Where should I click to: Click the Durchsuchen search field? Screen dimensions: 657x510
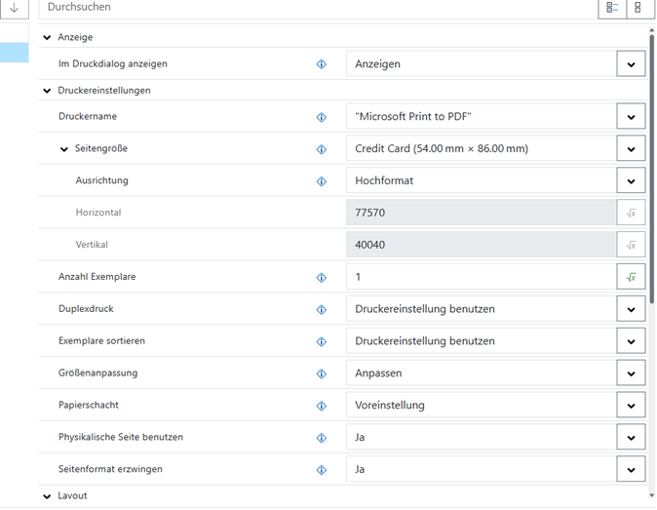tap(318, 8)
